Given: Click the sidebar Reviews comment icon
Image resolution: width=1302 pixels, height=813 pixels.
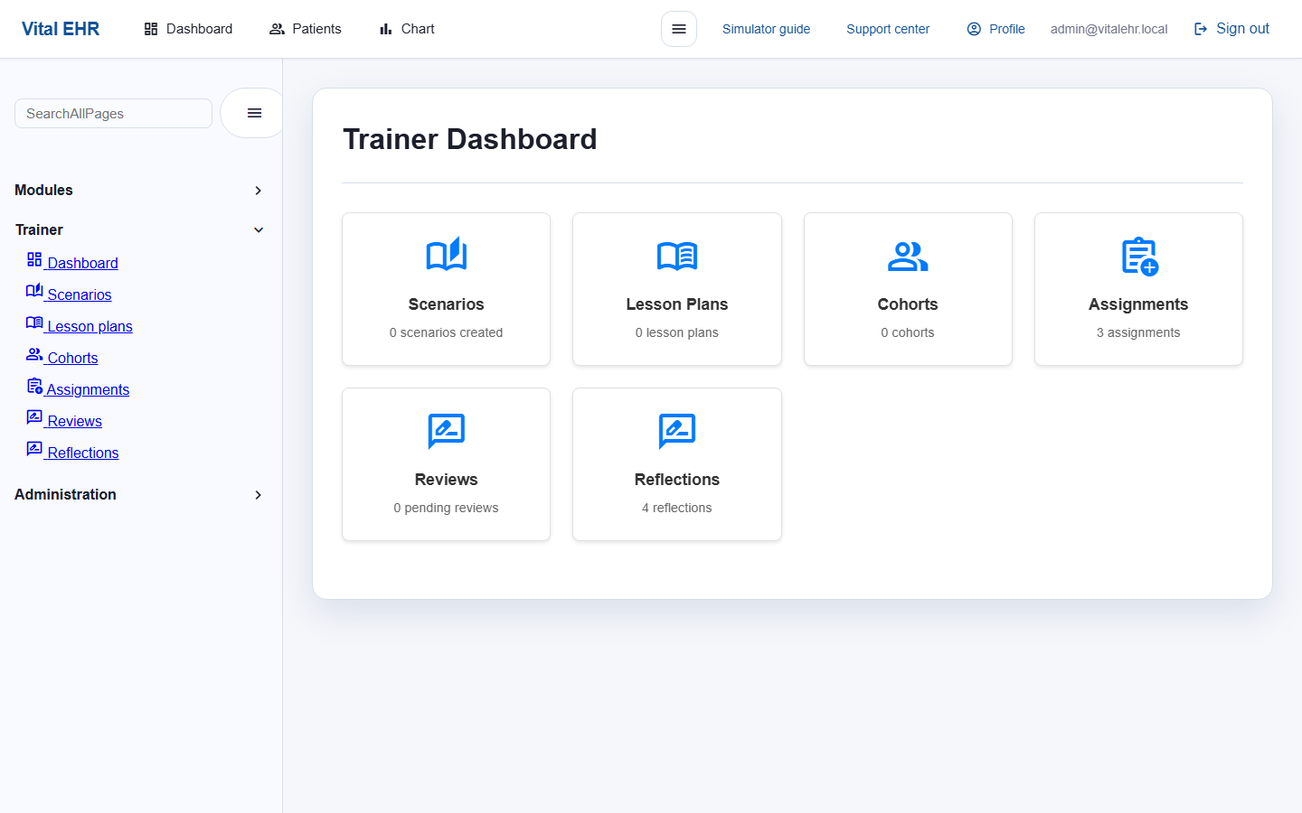Looking at the screenshot, I should point(34,417).
